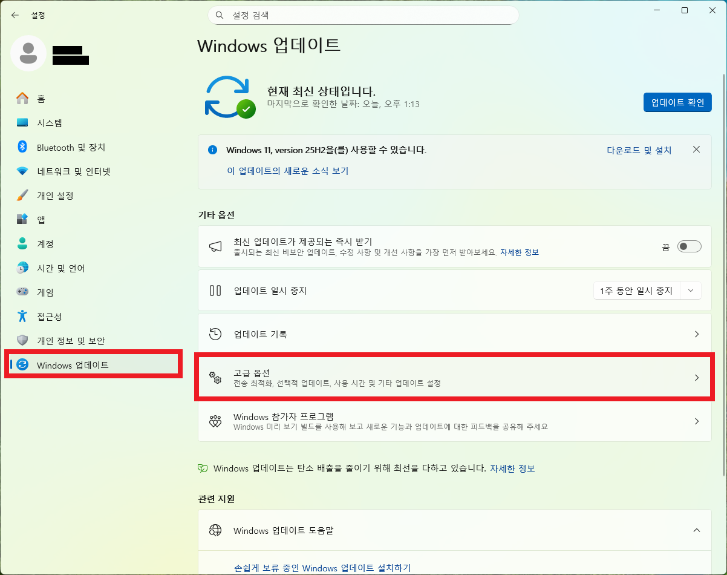Click the globe icon for 업데이트 도움말
Image resolution: width=727 pixels, height=575 pixels.
(x=215, y=531)
